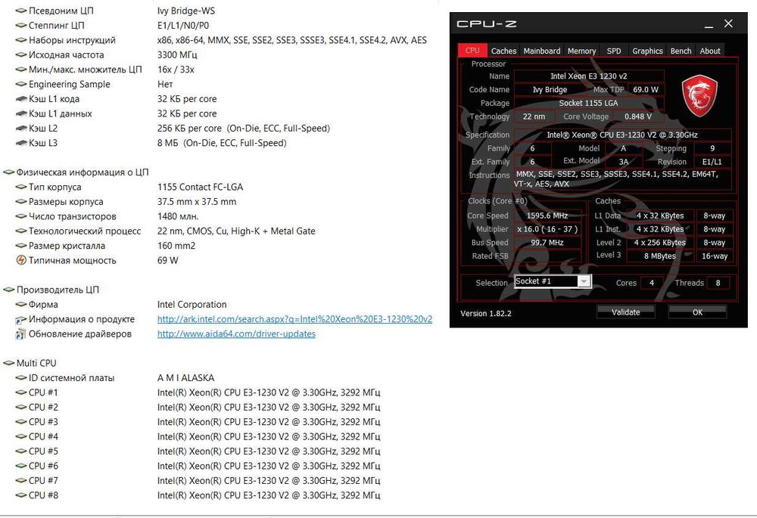Select the A M I ALASKA value

(185, 378)
